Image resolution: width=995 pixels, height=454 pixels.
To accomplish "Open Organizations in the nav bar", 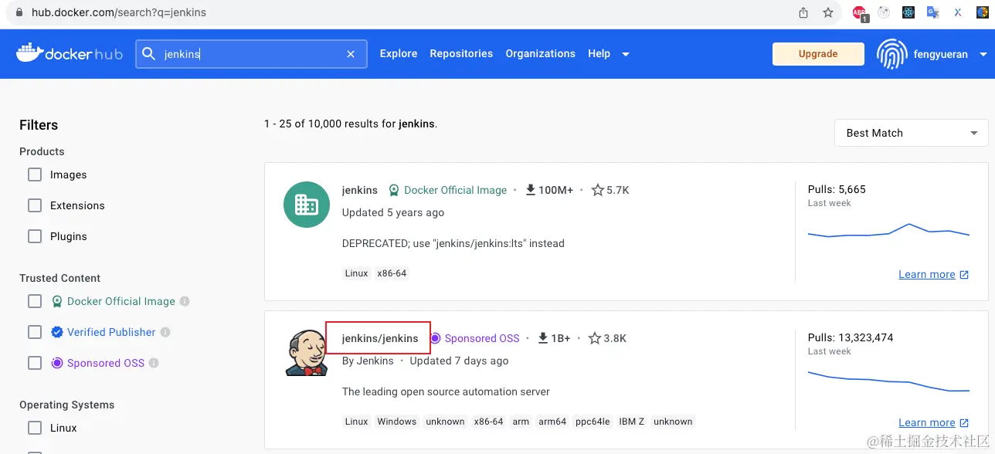I will pyautogui.click(x=540, y=53).
